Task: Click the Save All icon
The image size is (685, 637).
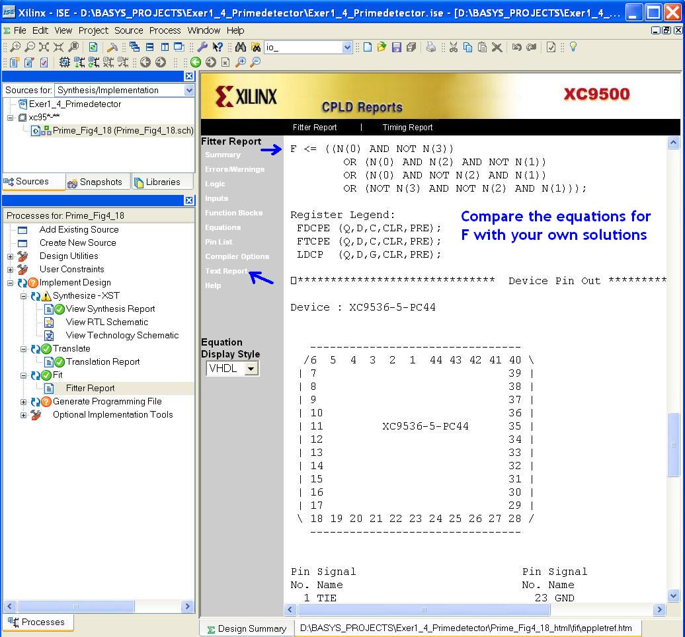Action: click(411, 47)
